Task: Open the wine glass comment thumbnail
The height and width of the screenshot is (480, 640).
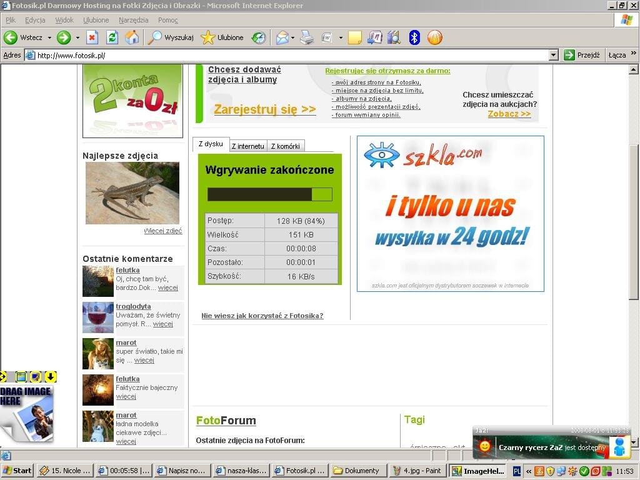Action: coord(98,318)
